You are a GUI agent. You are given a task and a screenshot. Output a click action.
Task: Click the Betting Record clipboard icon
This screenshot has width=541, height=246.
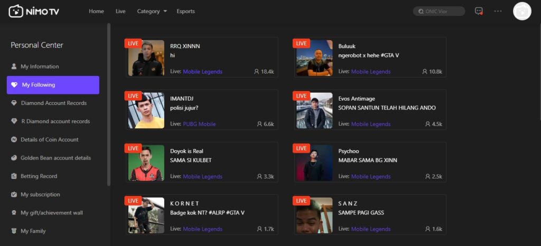14,176
